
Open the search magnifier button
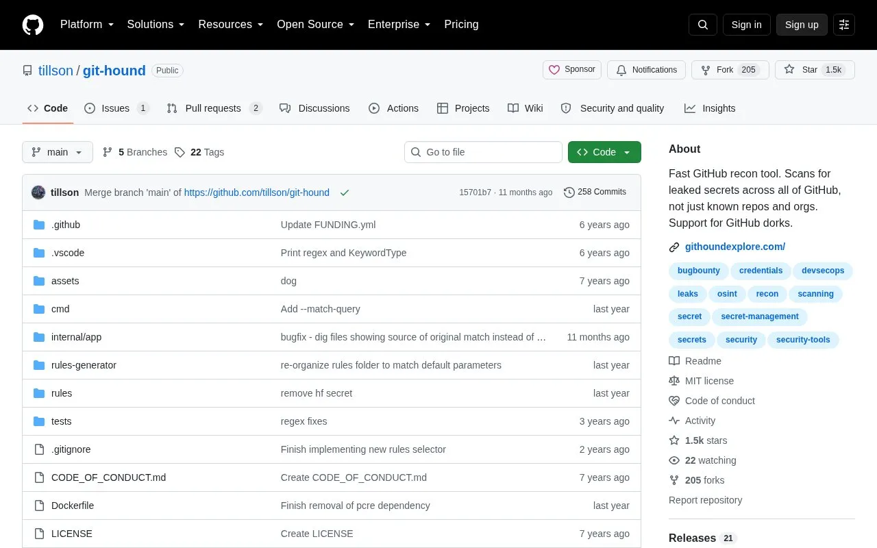point(703,25)
